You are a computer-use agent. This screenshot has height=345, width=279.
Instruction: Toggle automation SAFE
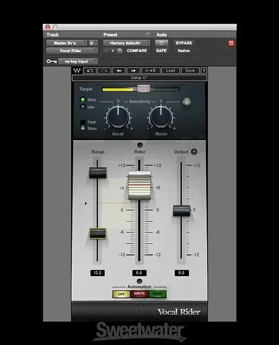[x=162, y=51]
